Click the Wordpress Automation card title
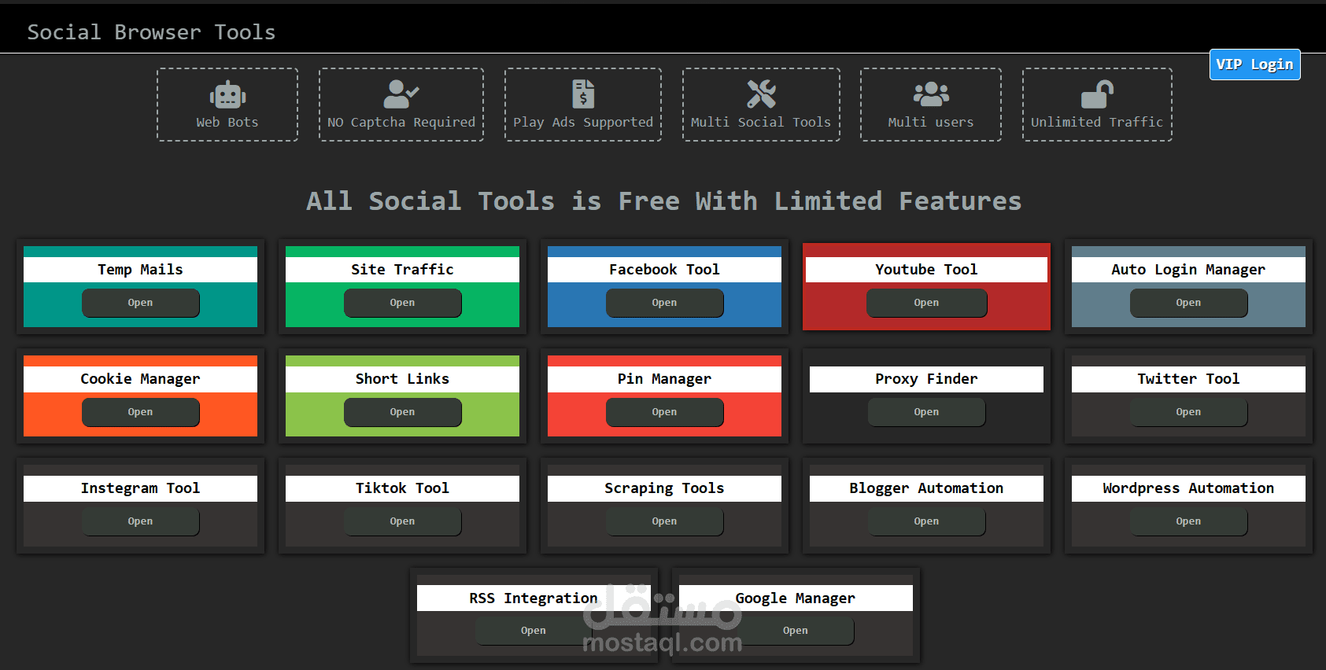 (x=1188, y=488)
